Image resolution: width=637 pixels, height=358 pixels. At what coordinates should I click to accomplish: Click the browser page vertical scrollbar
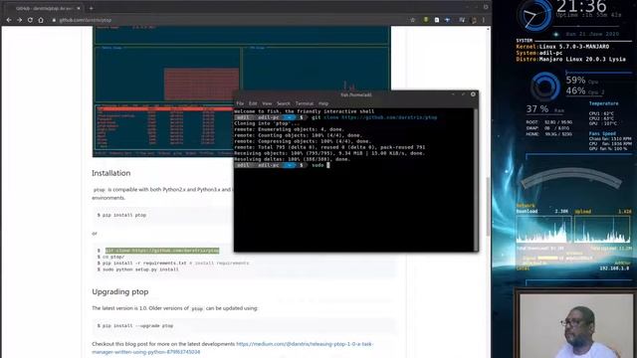click(489, 207)
